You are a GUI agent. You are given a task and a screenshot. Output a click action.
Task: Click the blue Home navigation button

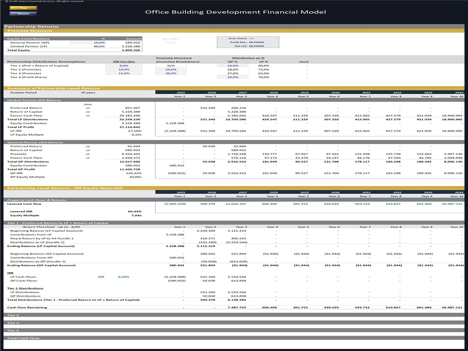tap(23, 13)
